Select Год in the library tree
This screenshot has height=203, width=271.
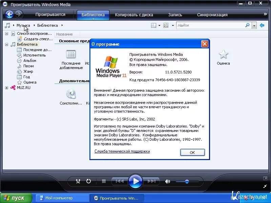click(27, 77)
